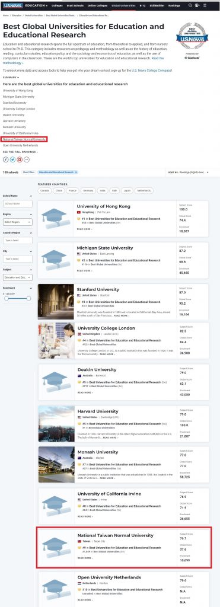
Task: Remove the Education and Educational Research filter chip
Action: pyautogui.click(x=76, y=172)
